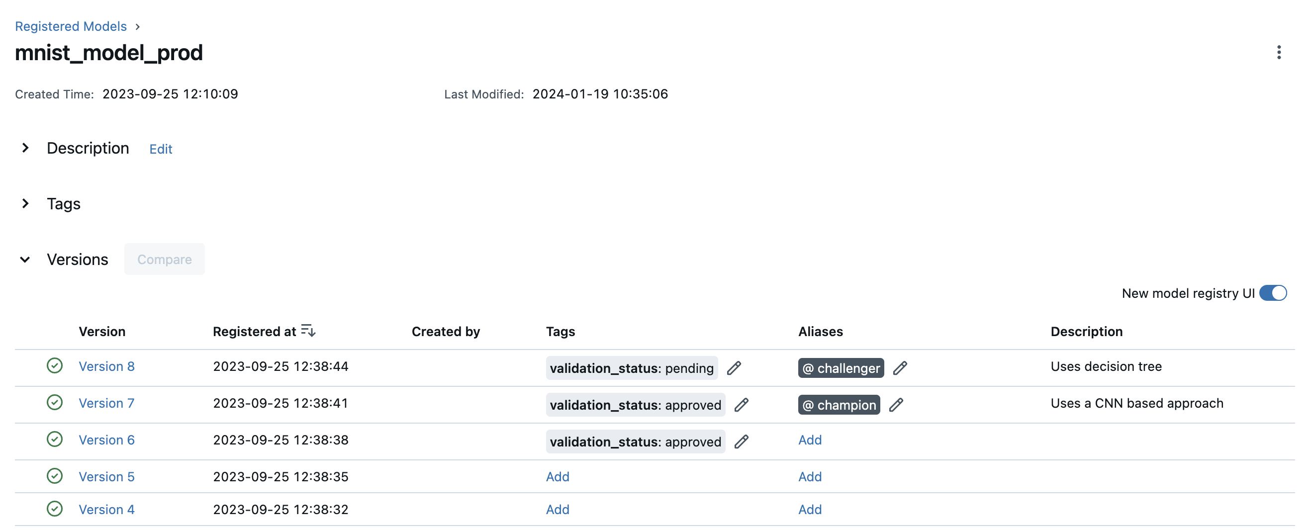Screen dimensions: 1311x530
Task: Open the three-dot more options menu
Action: coord(1279,52)
